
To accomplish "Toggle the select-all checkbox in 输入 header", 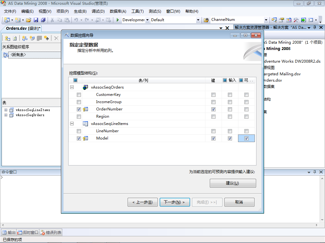I will pyautogui.click(x=225, y=80).
